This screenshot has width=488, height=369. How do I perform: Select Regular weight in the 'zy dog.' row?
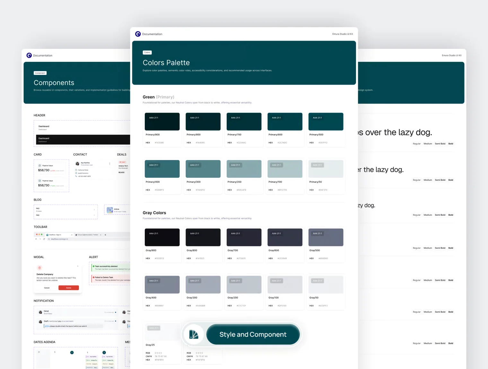point(417,215)
